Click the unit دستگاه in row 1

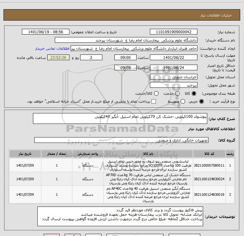tap(88, 165)
